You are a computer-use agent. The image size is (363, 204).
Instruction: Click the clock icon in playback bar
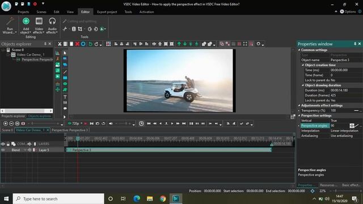(141, 124)
